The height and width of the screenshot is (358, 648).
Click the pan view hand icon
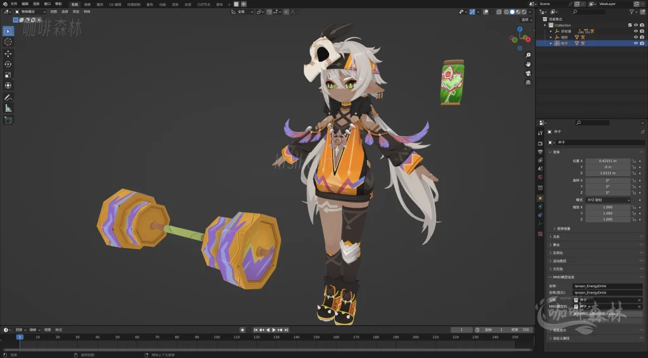click(528, 64)
